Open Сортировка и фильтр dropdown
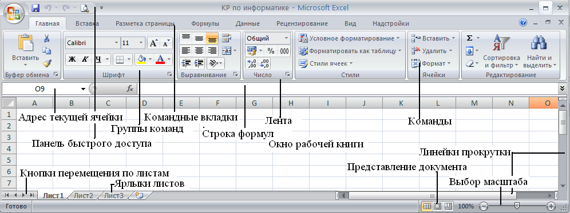570x213 pixels. click(x=501, y=51)
